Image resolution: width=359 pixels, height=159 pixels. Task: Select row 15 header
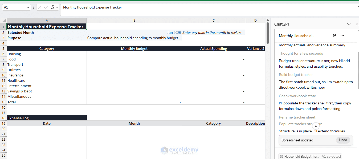3,102
